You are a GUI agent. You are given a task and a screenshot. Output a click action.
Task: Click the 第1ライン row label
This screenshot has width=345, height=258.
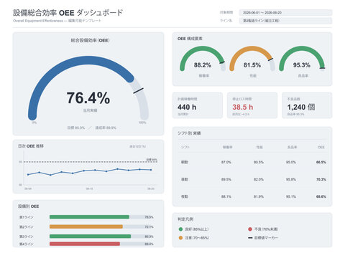pos(27,217)
